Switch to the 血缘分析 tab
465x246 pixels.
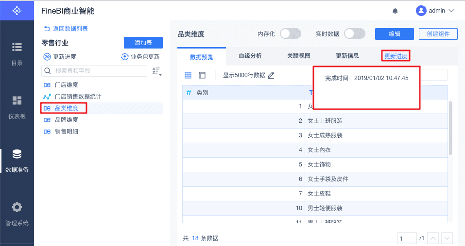click(x=250, y=56)
